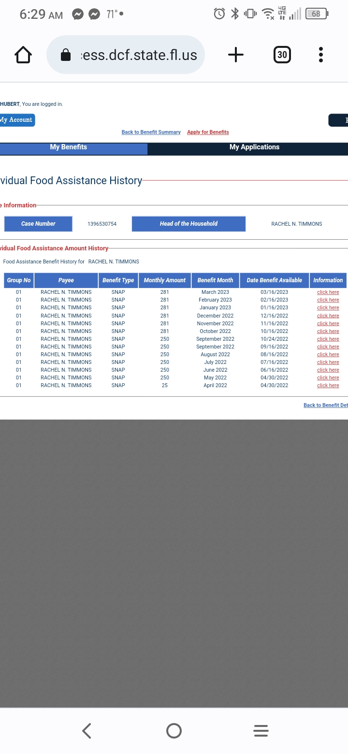Click the Monthly Amount column header
The width and height of the screenshot is (348, 754).
(x=165, y=280)
